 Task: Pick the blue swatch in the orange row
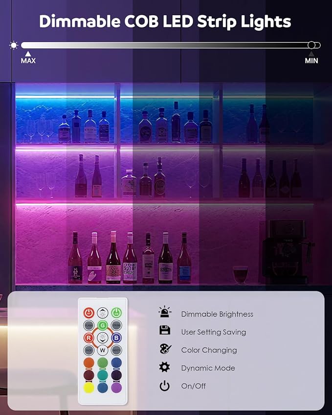[116, 363]
